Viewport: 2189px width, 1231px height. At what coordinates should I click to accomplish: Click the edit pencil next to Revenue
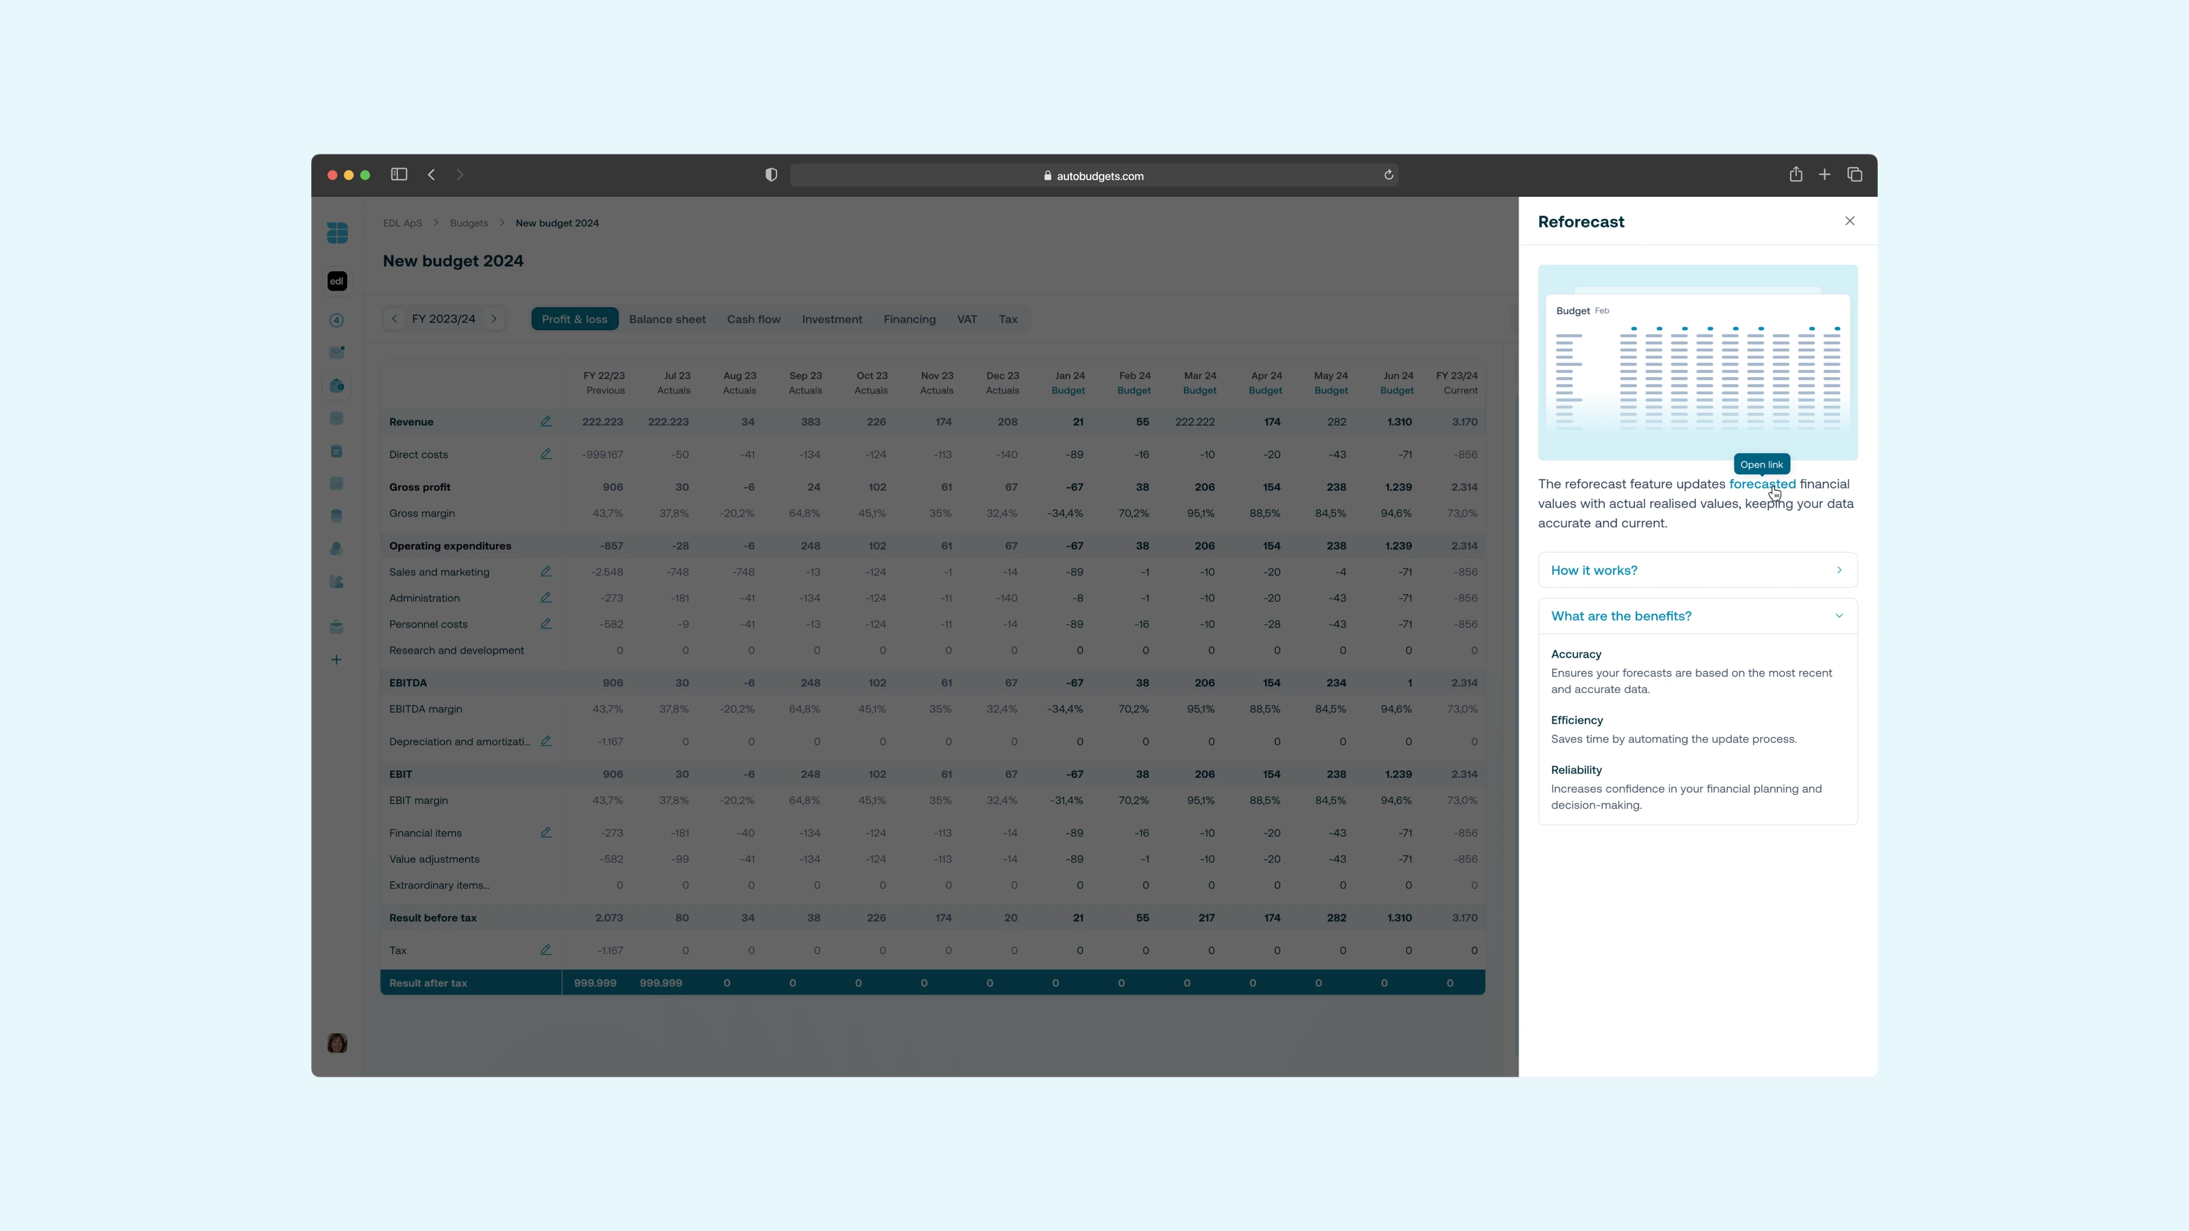546,421
